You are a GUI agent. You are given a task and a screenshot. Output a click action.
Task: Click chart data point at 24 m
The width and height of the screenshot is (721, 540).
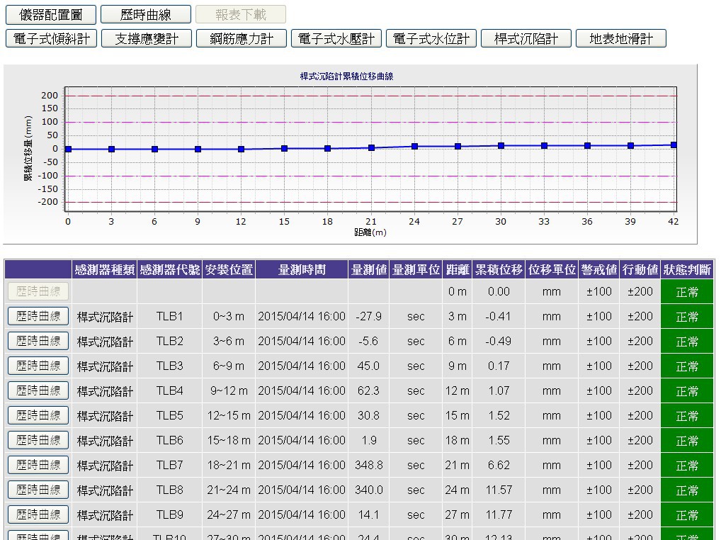[414, 147]
